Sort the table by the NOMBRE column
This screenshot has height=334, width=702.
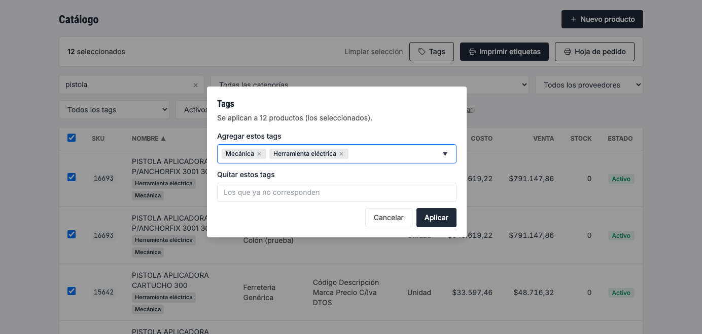tap(149, 139)
